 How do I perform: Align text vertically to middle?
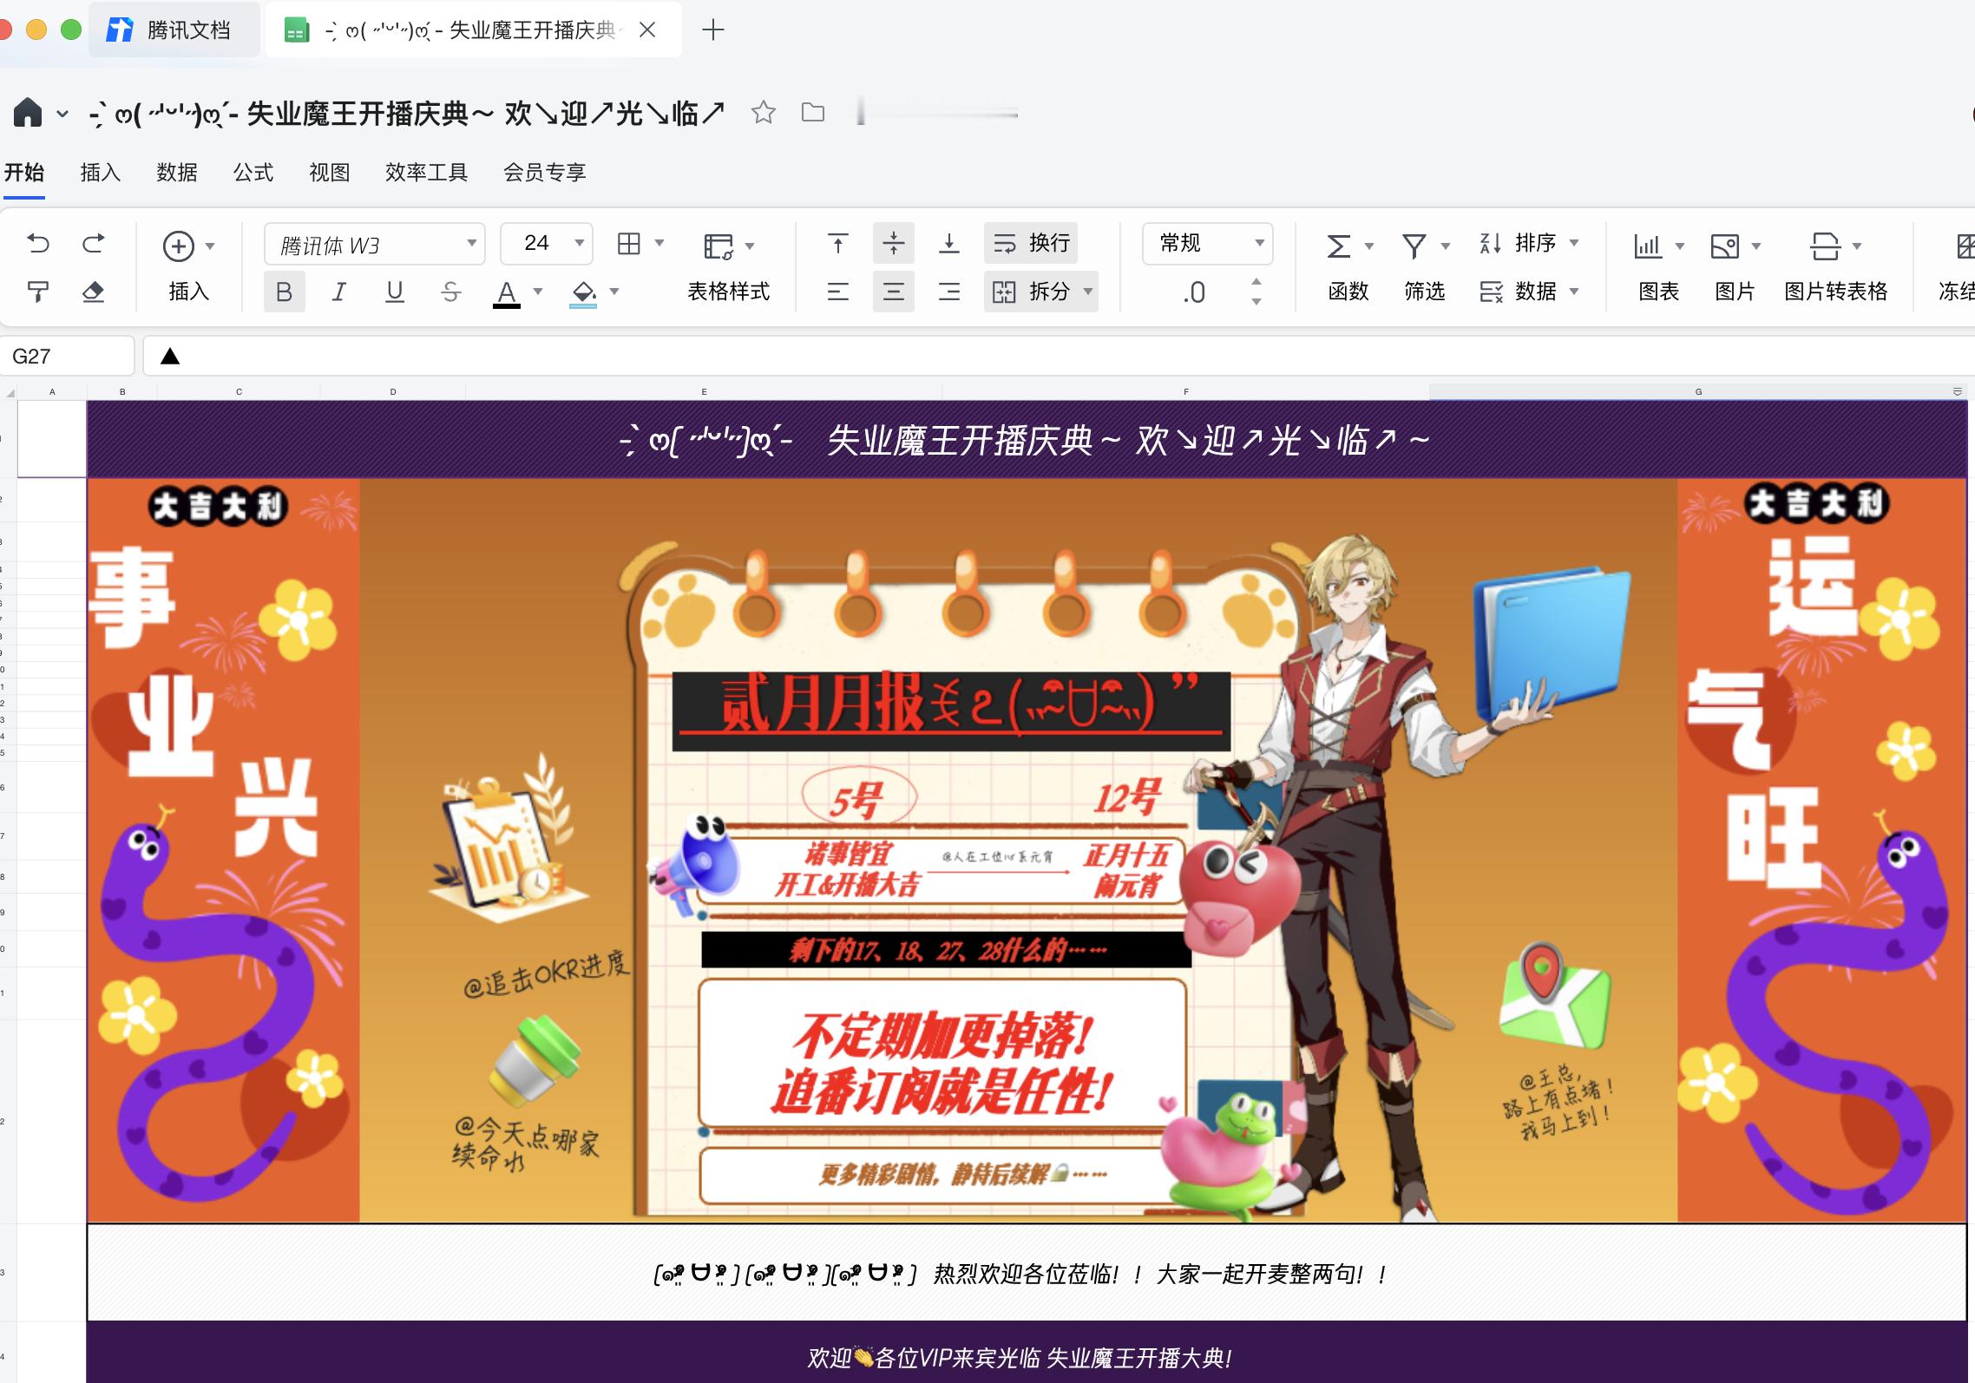893,244
